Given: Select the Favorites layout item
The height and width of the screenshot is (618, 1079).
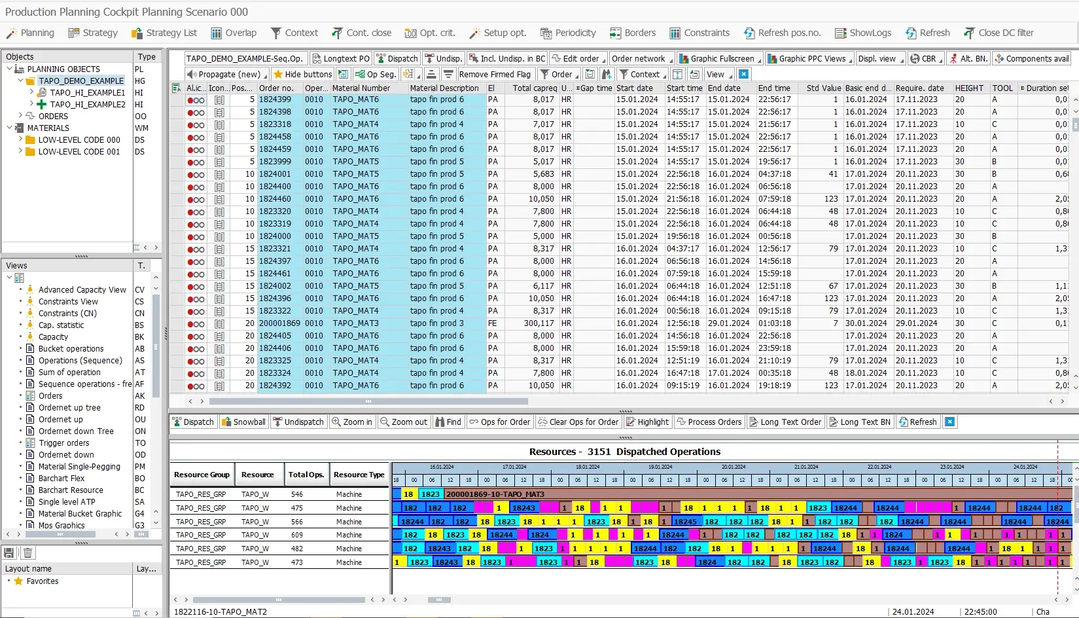Looking at the screenshot, I should click(43, 581).
